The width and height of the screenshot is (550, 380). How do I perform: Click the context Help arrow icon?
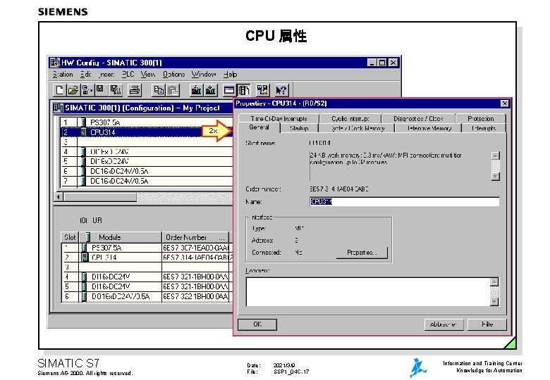tap(281, 90)
